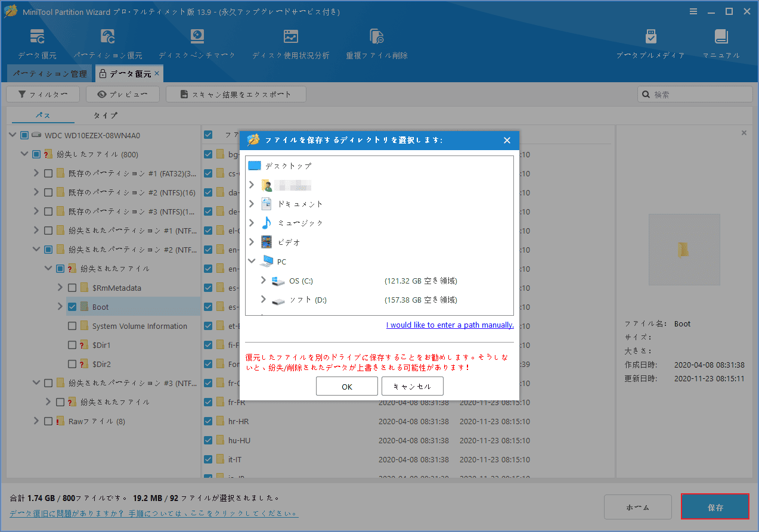
Task: Collapse the WDC WD10EZEX disk node
Action: click(13, 135)
